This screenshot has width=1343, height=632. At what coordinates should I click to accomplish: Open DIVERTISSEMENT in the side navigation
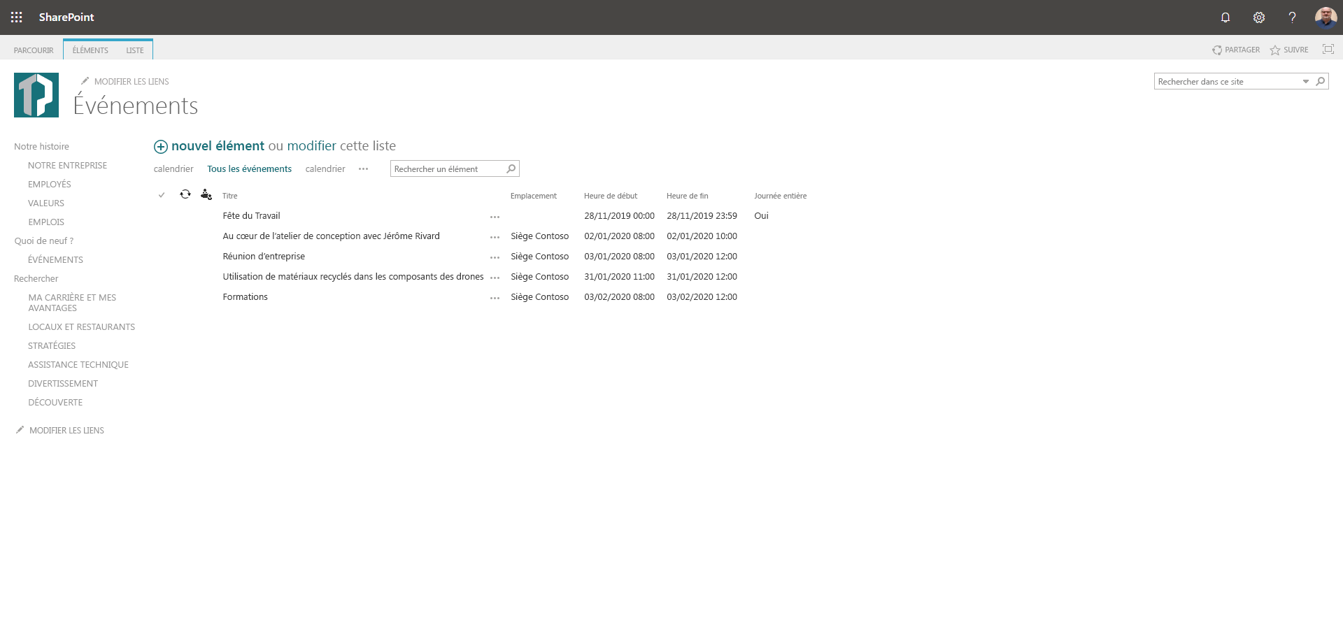tap(63, 384)
